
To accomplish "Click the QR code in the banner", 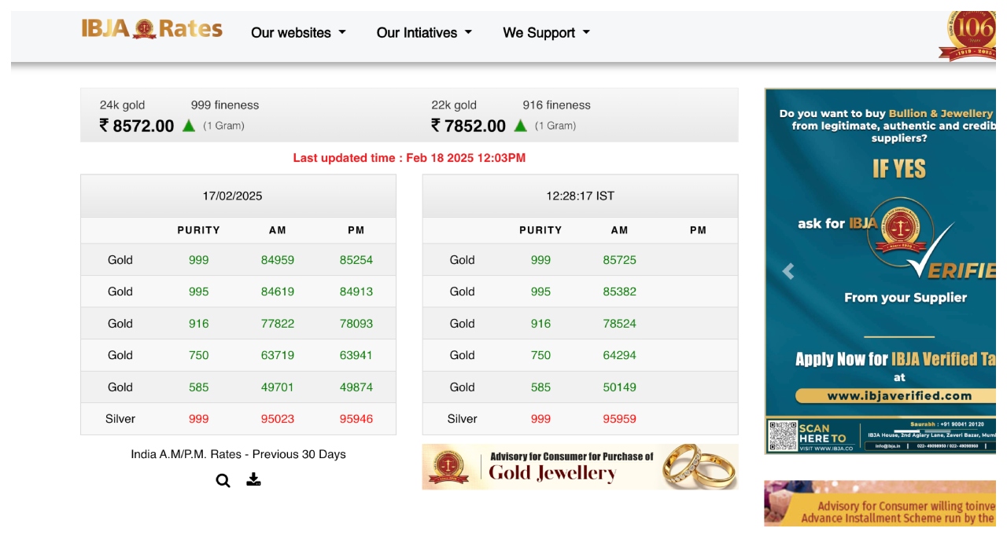I will [782, 435].
